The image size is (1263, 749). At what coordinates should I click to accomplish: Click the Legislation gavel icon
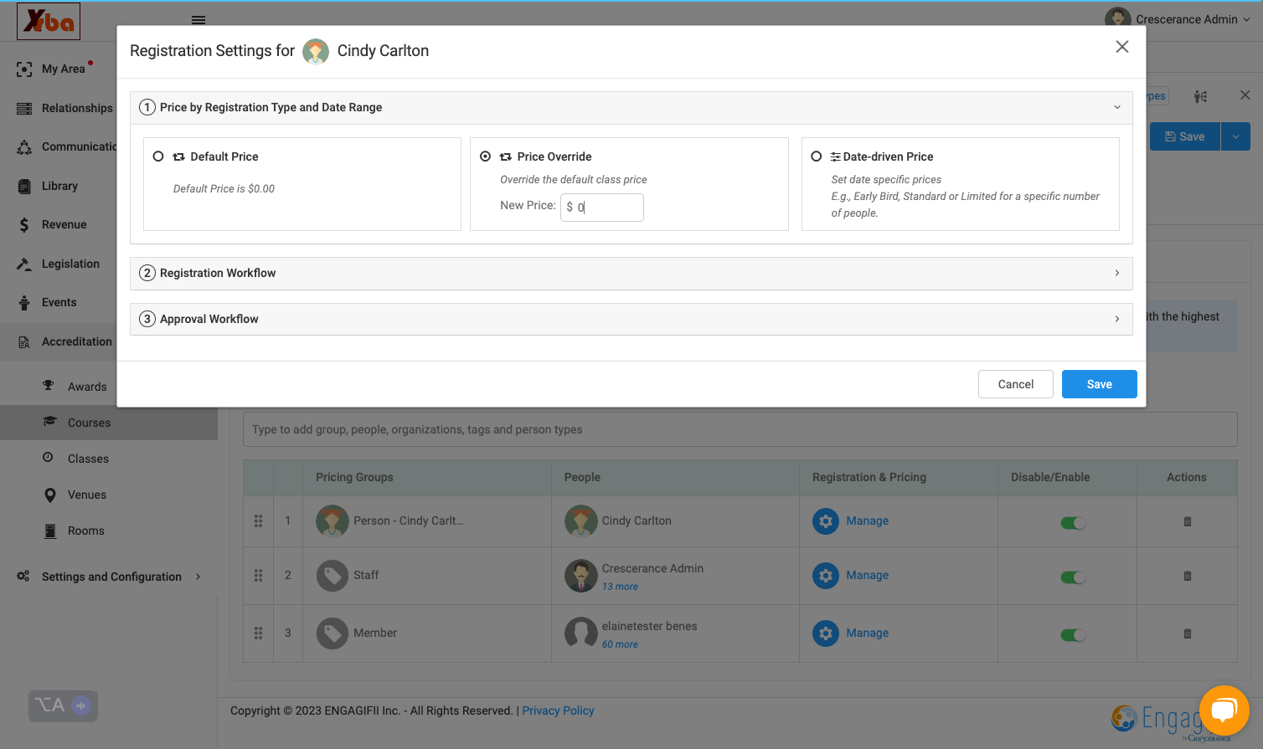pos(24,264)
